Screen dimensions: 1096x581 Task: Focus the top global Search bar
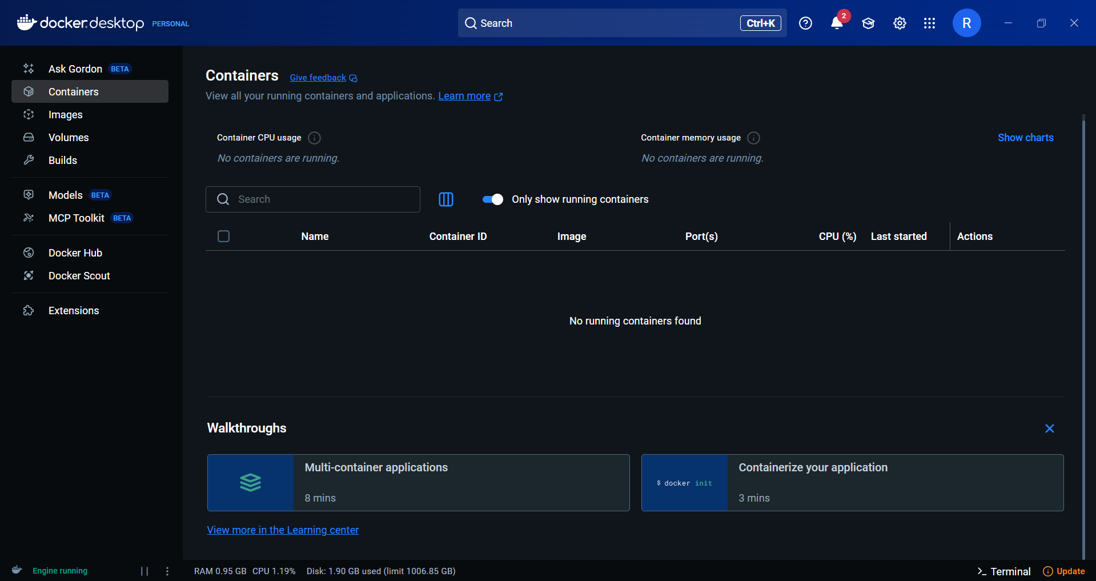click(x=622, y=23)
